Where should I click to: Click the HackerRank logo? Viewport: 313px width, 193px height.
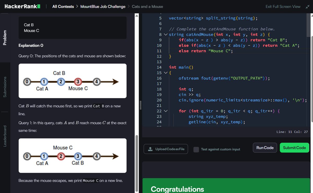[22, 6]
